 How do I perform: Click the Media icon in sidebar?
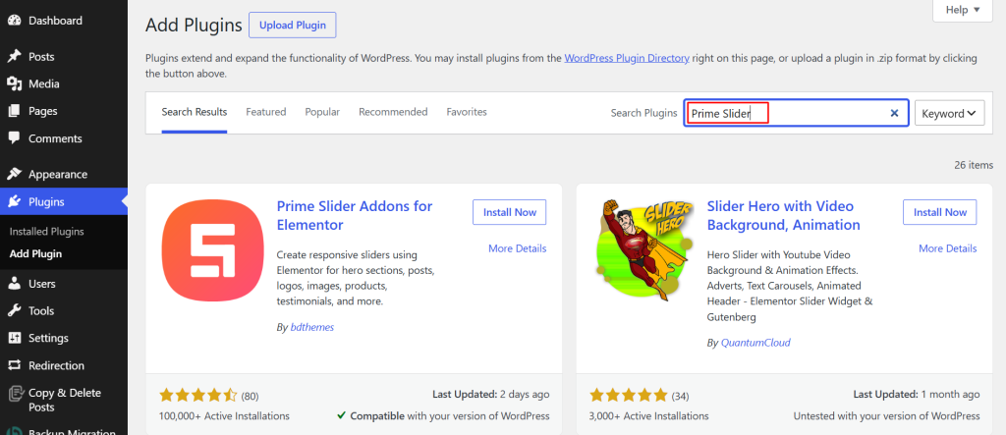pos(14,84)
